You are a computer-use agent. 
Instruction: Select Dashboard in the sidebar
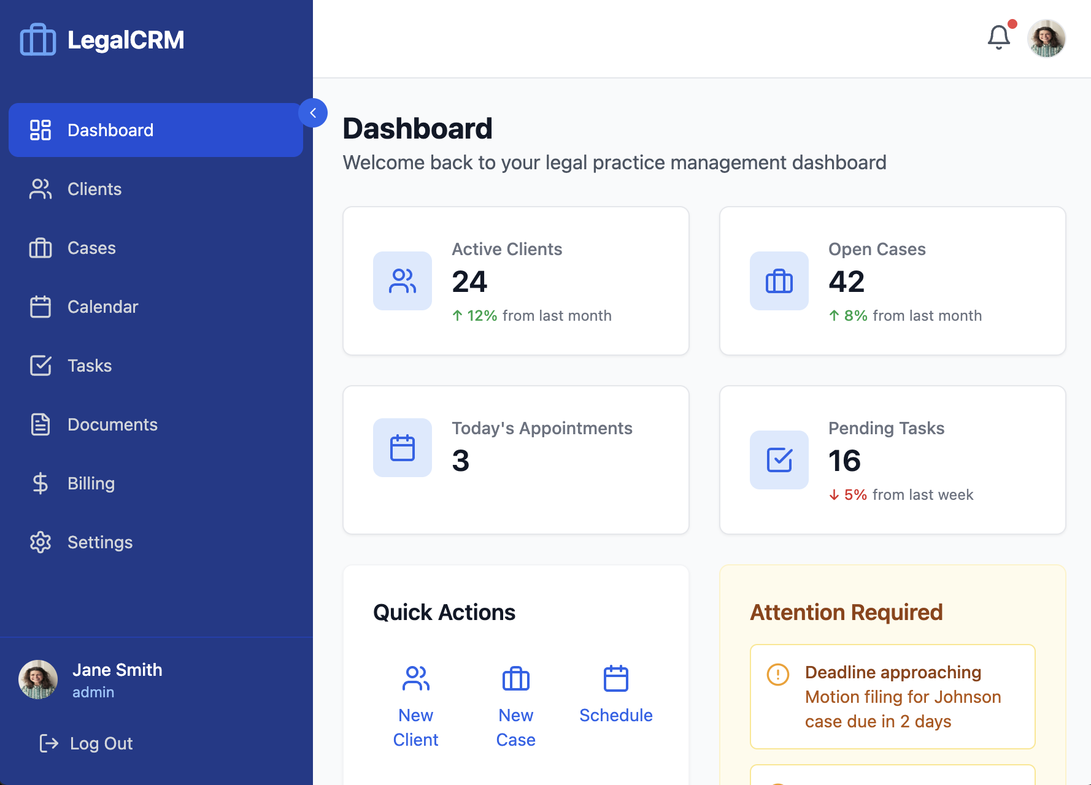coord(156,130)
